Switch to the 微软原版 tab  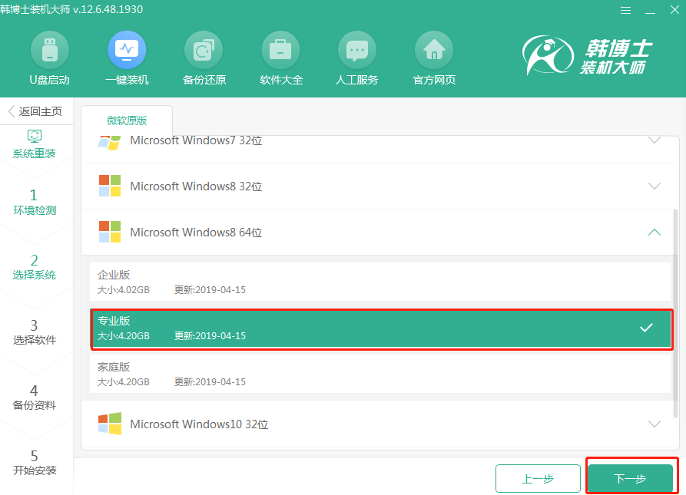pos(127,120)
